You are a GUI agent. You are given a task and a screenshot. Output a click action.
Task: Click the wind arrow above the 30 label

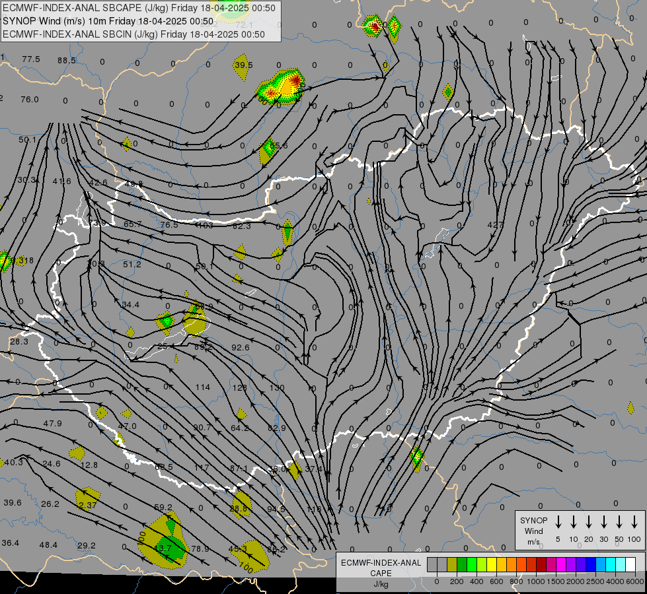(603, 522)
